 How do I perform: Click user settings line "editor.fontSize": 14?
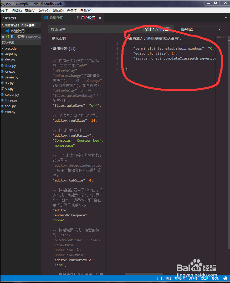click(155, 54)
